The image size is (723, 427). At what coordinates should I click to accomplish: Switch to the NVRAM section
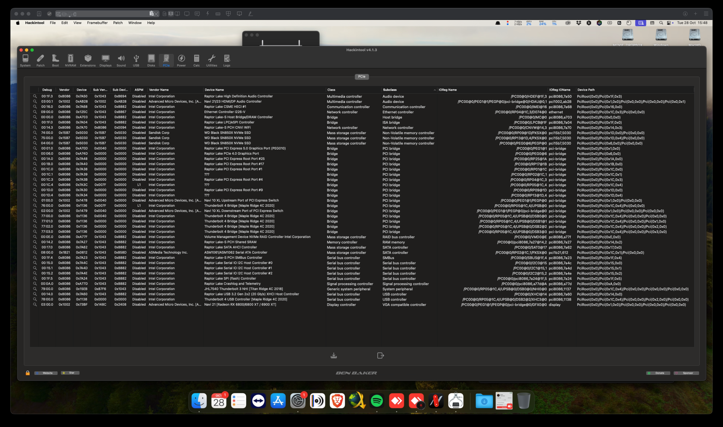(70, 60)
